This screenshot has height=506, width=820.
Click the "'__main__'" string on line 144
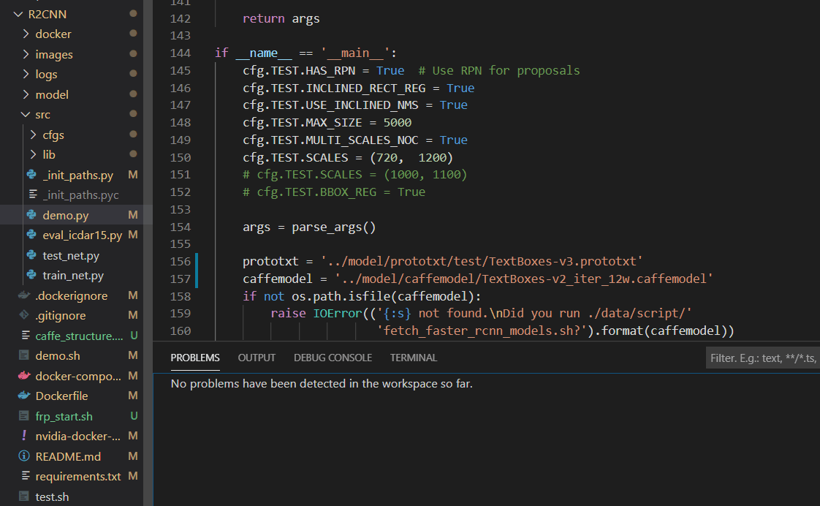pyautogui.click(x=355, y=53)
